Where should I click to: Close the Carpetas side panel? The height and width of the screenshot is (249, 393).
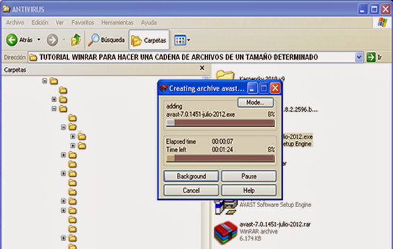pos(202,68)
